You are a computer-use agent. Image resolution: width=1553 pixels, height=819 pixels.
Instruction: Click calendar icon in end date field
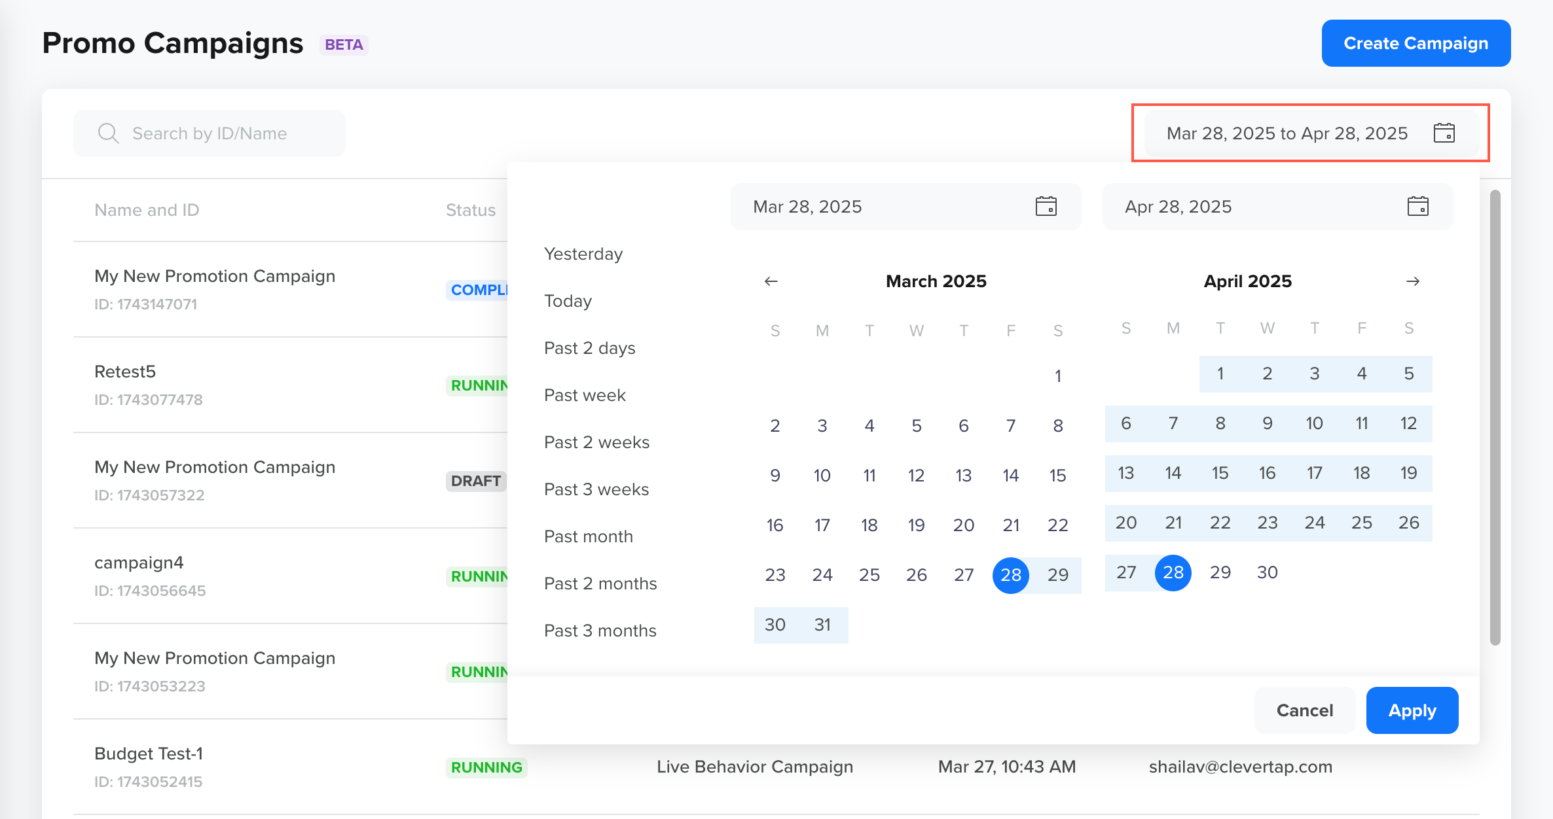(x=1417, y=207)
